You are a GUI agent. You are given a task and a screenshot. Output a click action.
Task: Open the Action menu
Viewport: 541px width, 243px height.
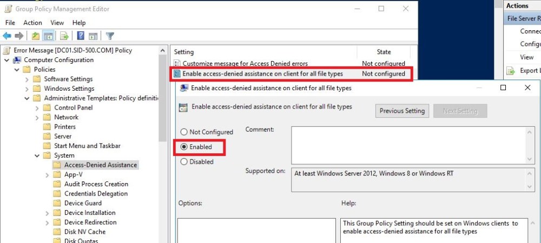pyautogui.click(x=32, y=23)
